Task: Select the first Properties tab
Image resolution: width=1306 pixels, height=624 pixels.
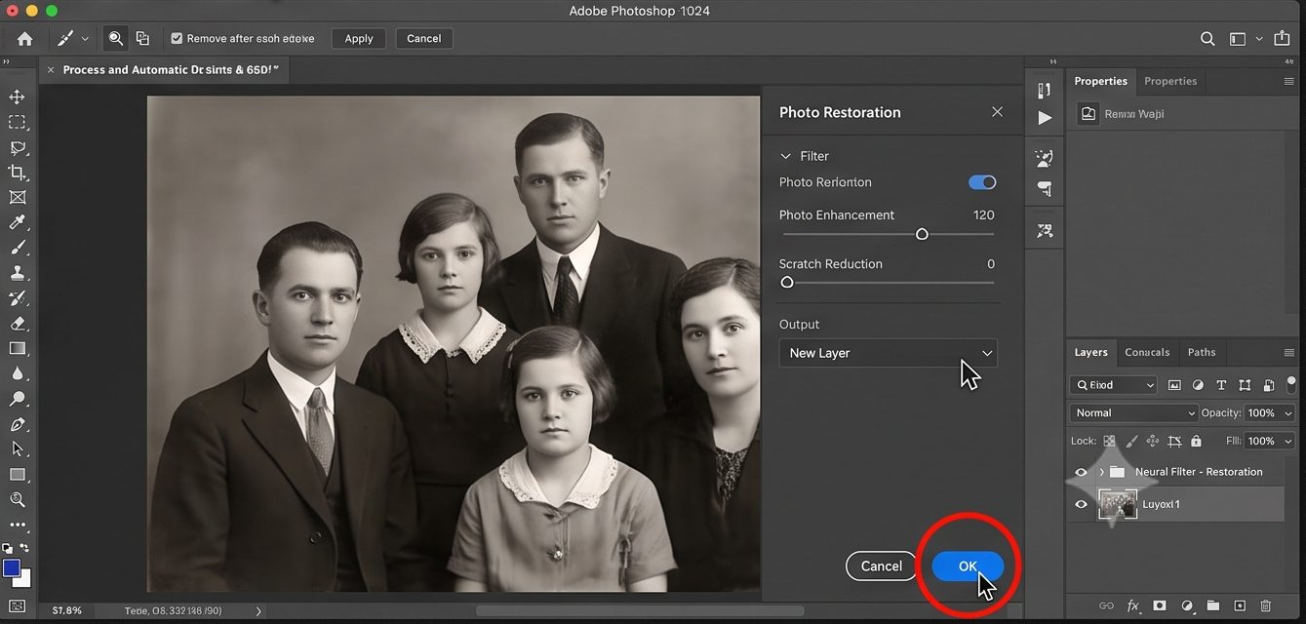Action: click(x=1100, y=81)
